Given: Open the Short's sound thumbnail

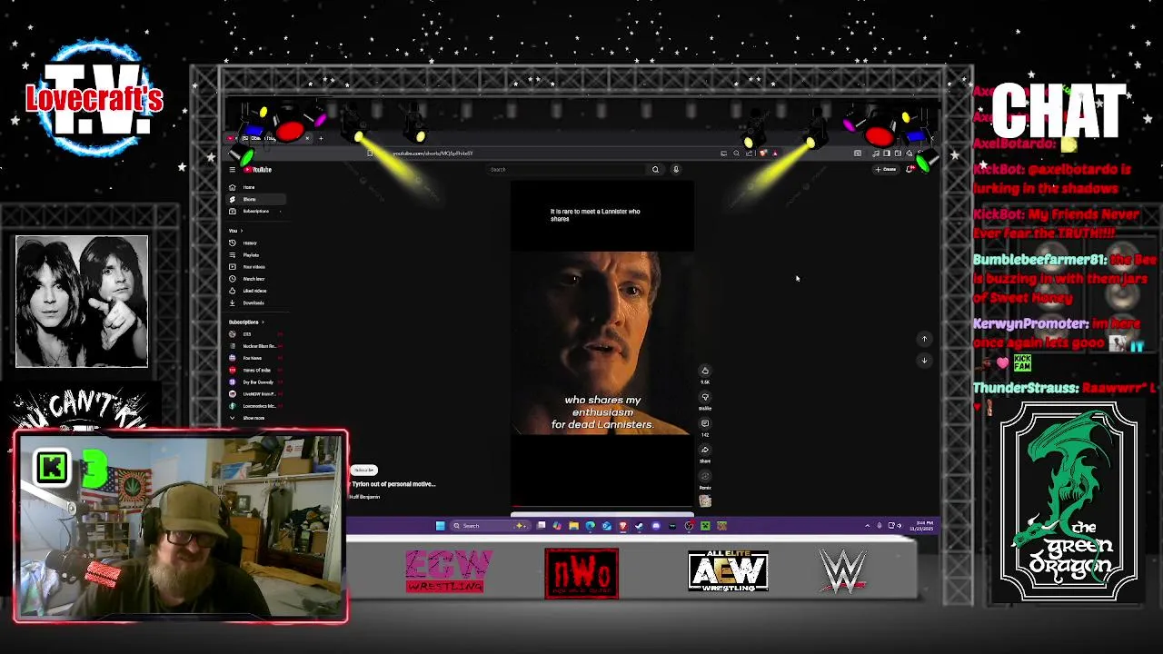Looking at the screenshot, I should point(705,500).
